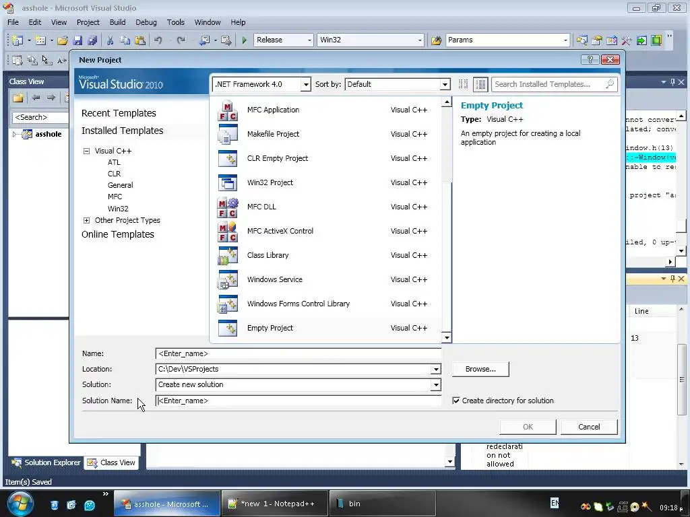Click the Navigate Forward icon
Image resolution: width=690 pixels, height=517 pixels.
point(226,40)
